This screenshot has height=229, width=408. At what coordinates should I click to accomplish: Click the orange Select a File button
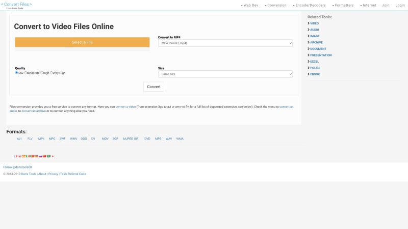82,42
